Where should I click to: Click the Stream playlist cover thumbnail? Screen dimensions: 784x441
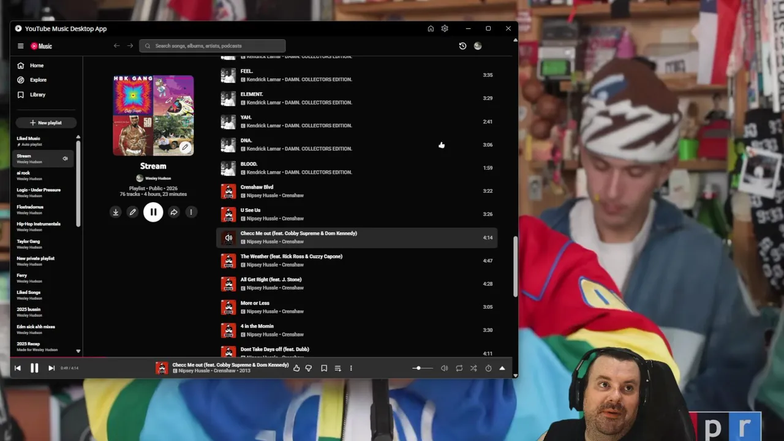[153, 115]
